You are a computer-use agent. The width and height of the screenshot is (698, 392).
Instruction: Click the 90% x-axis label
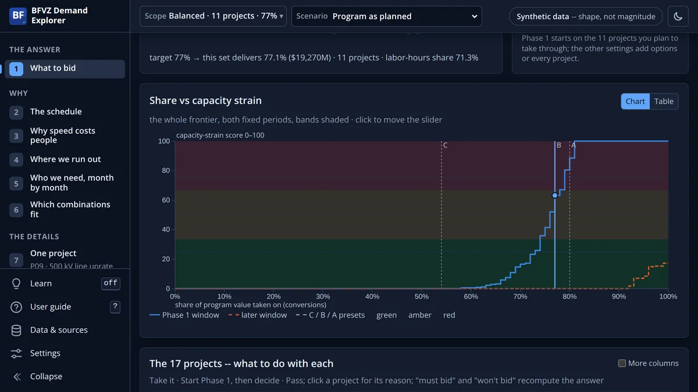click(619, 297)
